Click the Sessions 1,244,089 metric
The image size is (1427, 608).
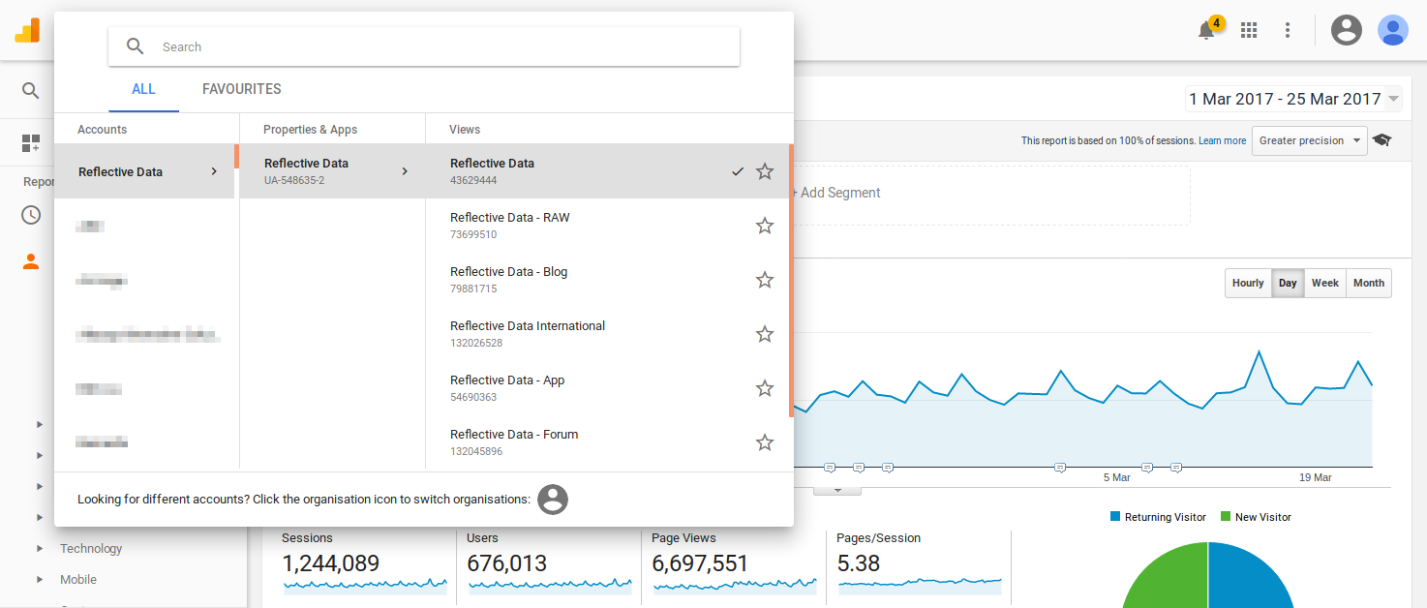click(365, 562)
